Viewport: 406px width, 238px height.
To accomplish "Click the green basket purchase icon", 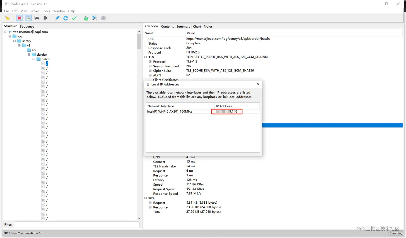I will 86,18.
